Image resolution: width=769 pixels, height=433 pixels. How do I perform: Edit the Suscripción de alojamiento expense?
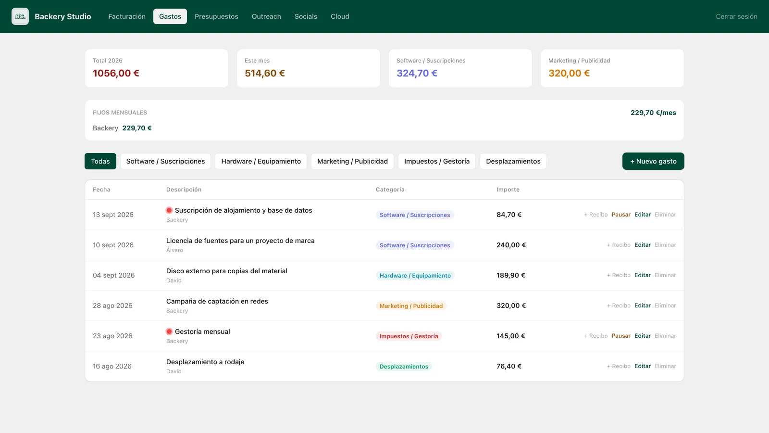point(643,215)
